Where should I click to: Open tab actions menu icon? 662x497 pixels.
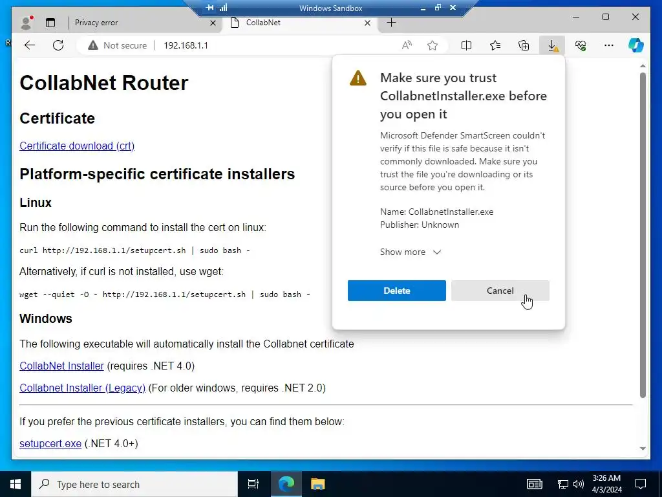(x=50, y=23)
